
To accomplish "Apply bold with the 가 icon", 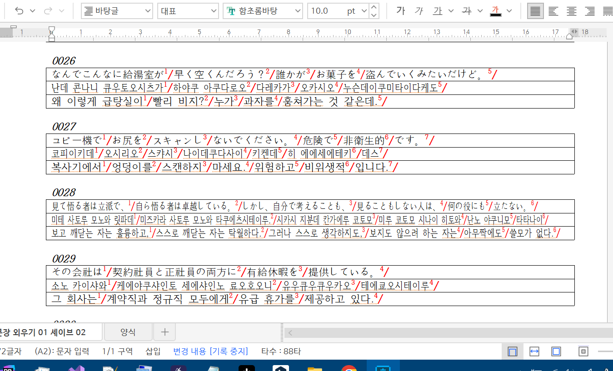I will click(400, 11).
